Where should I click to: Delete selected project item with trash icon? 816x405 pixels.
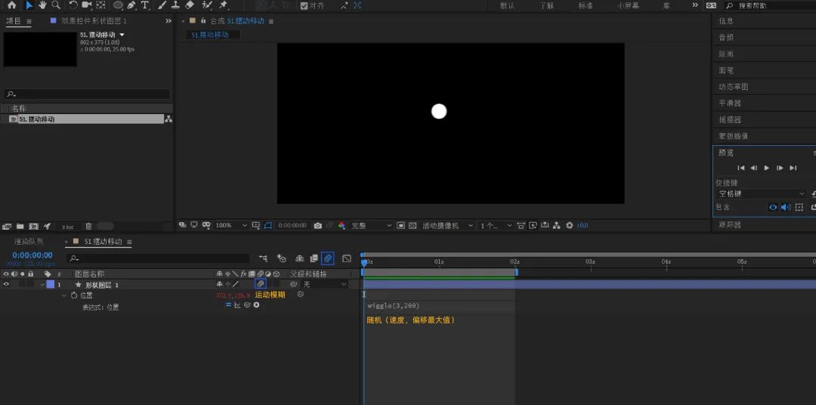point(88,227)
